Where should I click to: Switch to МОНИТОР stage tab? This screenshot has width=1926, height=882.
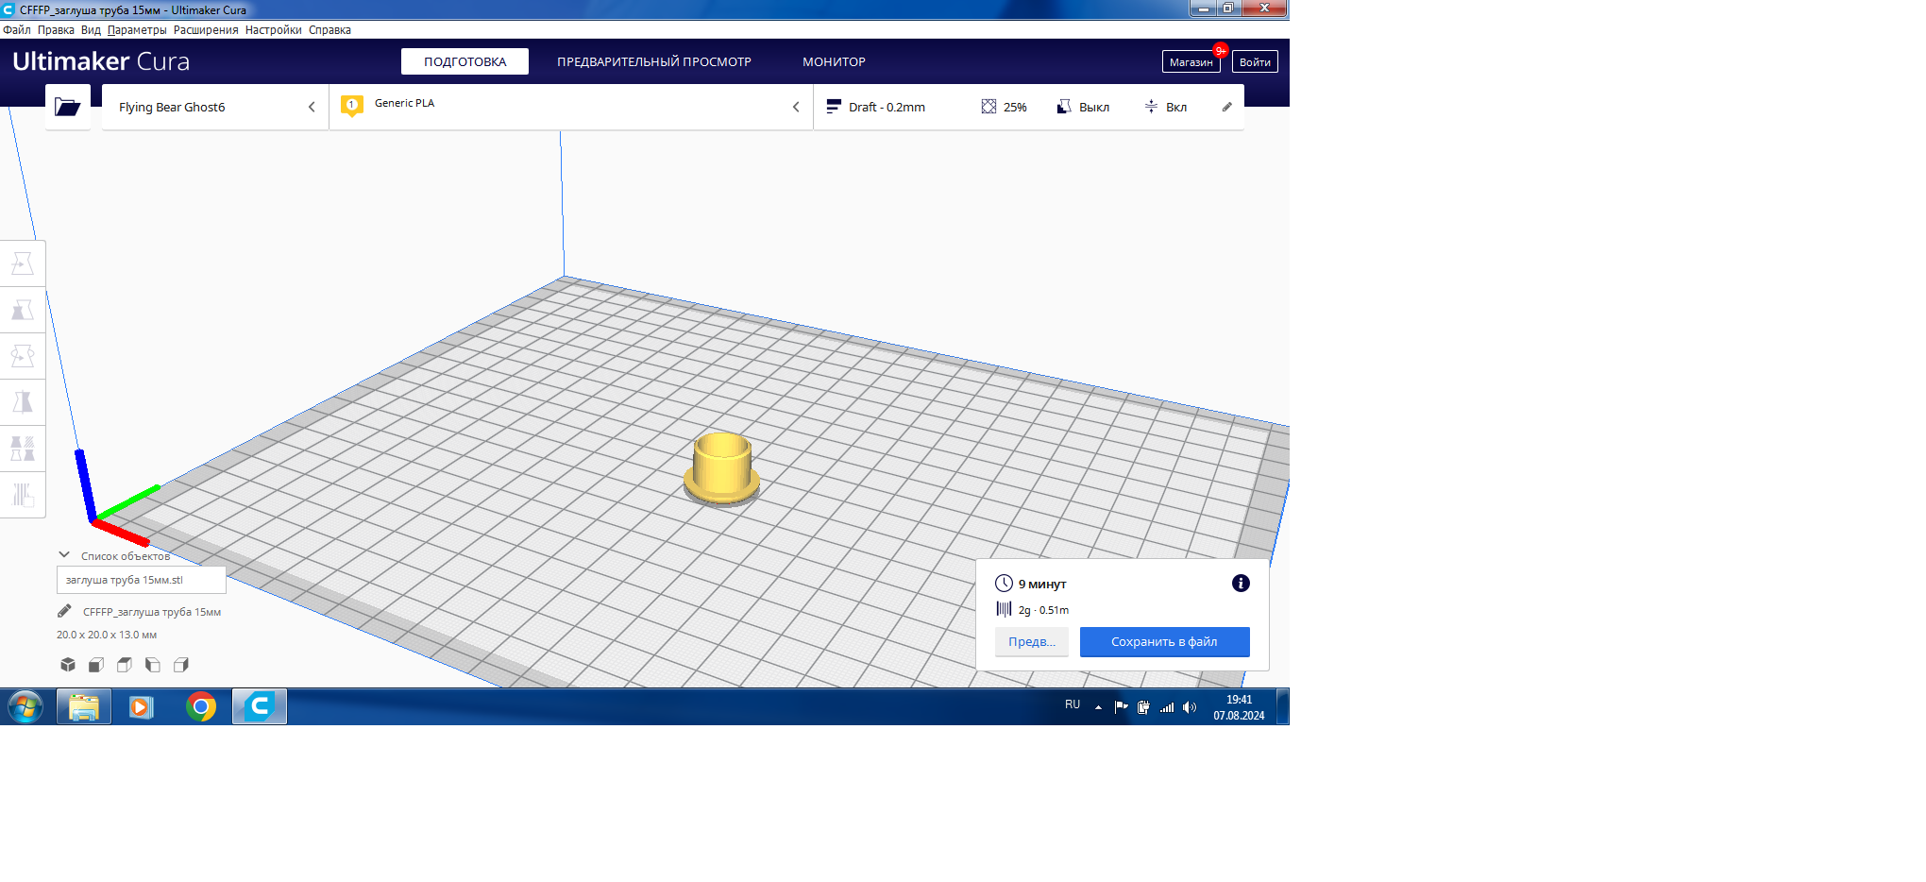click(834, 61)
